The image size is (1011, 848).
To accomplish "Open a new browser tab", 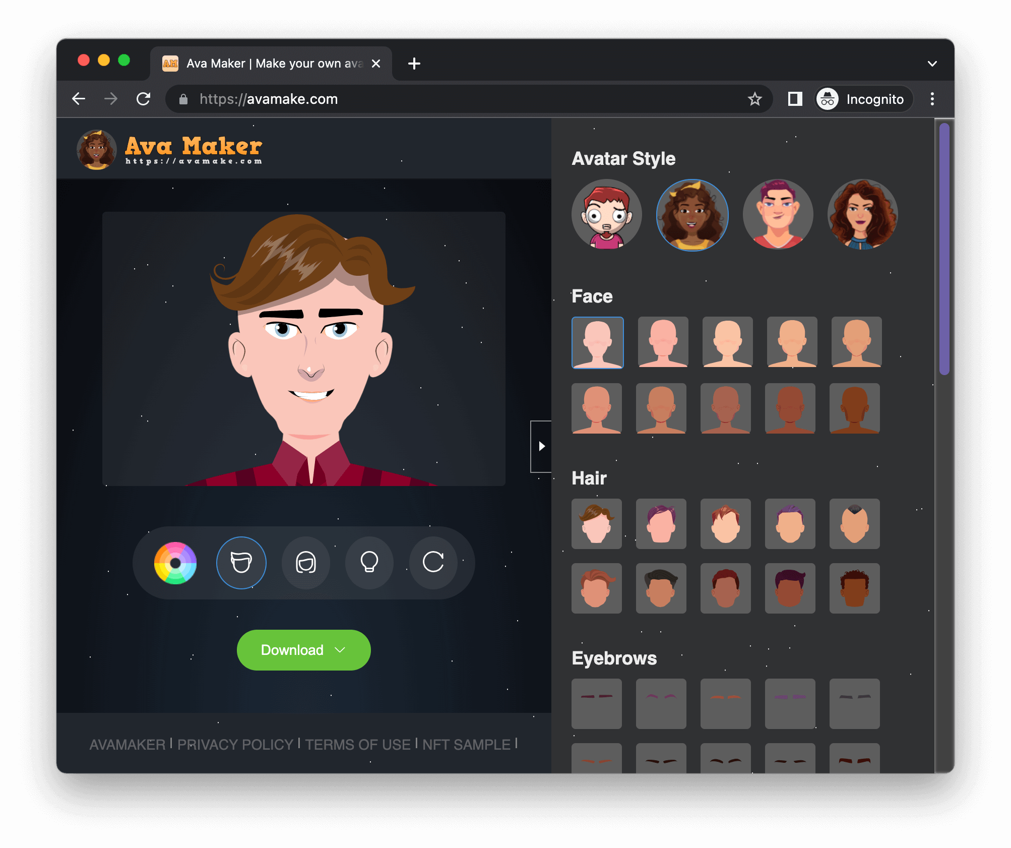I will (x=414, y=64).
